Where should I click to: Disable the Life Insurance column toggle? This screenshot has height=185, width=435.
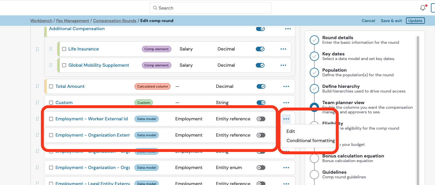(x=260, y=49)
